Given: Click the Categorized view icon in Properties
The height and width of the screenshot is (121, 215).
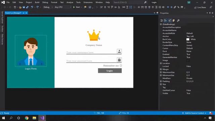Looking at the screenshot, I should pyautogui.click(x=162, y=21).
